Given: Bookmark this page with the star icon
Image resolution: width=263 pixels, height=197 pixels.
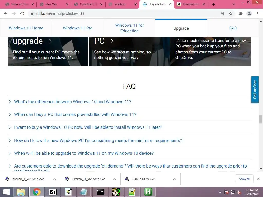Looking at the screenshot, I should click(231, 14).
